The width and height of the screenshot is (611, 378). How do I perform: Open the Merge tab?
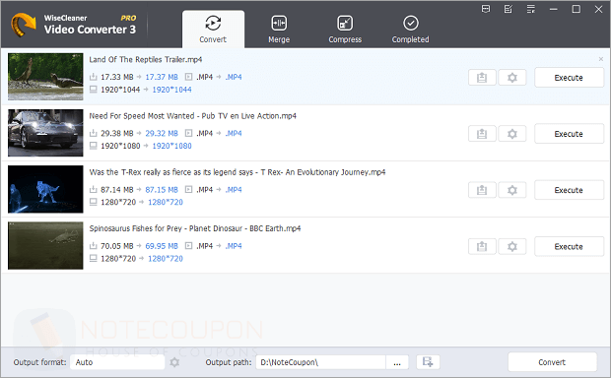(279, 30)
